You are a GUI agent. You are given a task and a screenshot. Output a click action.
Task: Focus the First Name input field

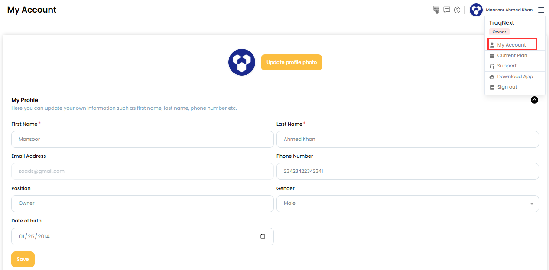143,140
